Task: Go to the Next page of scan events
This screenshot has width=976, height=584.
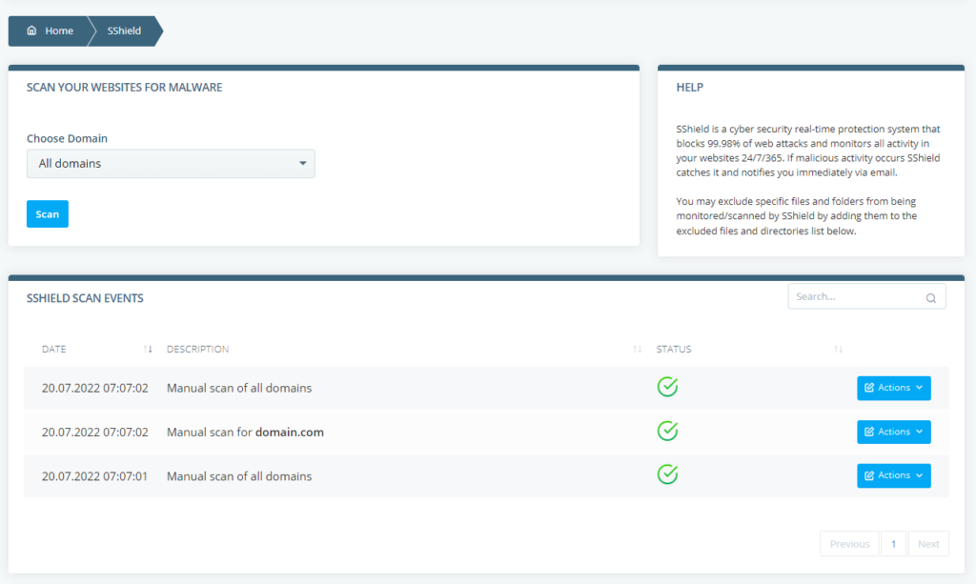Action: click(x=928, y=543)
